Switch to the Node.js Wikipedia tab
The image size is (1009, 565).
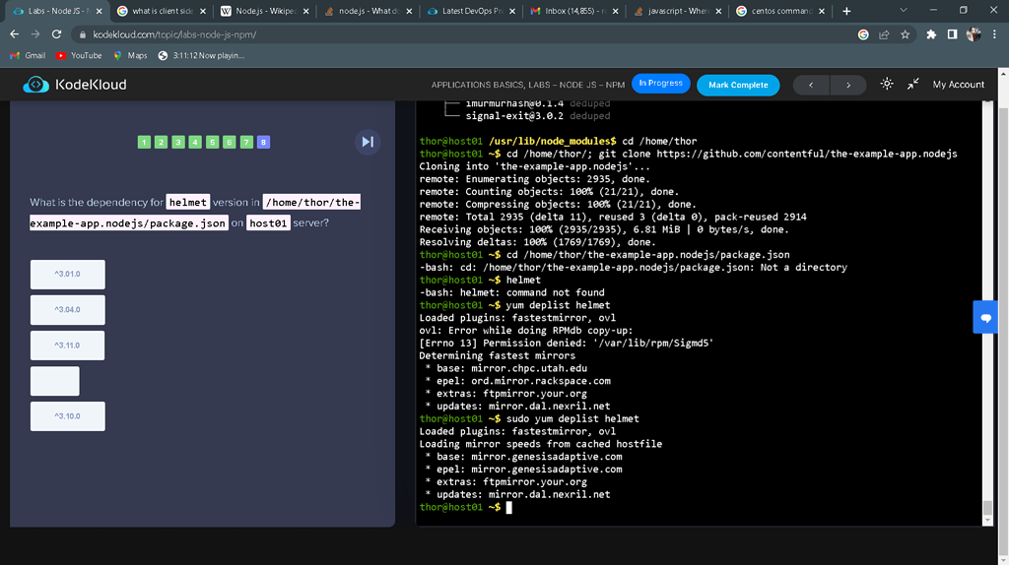(263, 11)
